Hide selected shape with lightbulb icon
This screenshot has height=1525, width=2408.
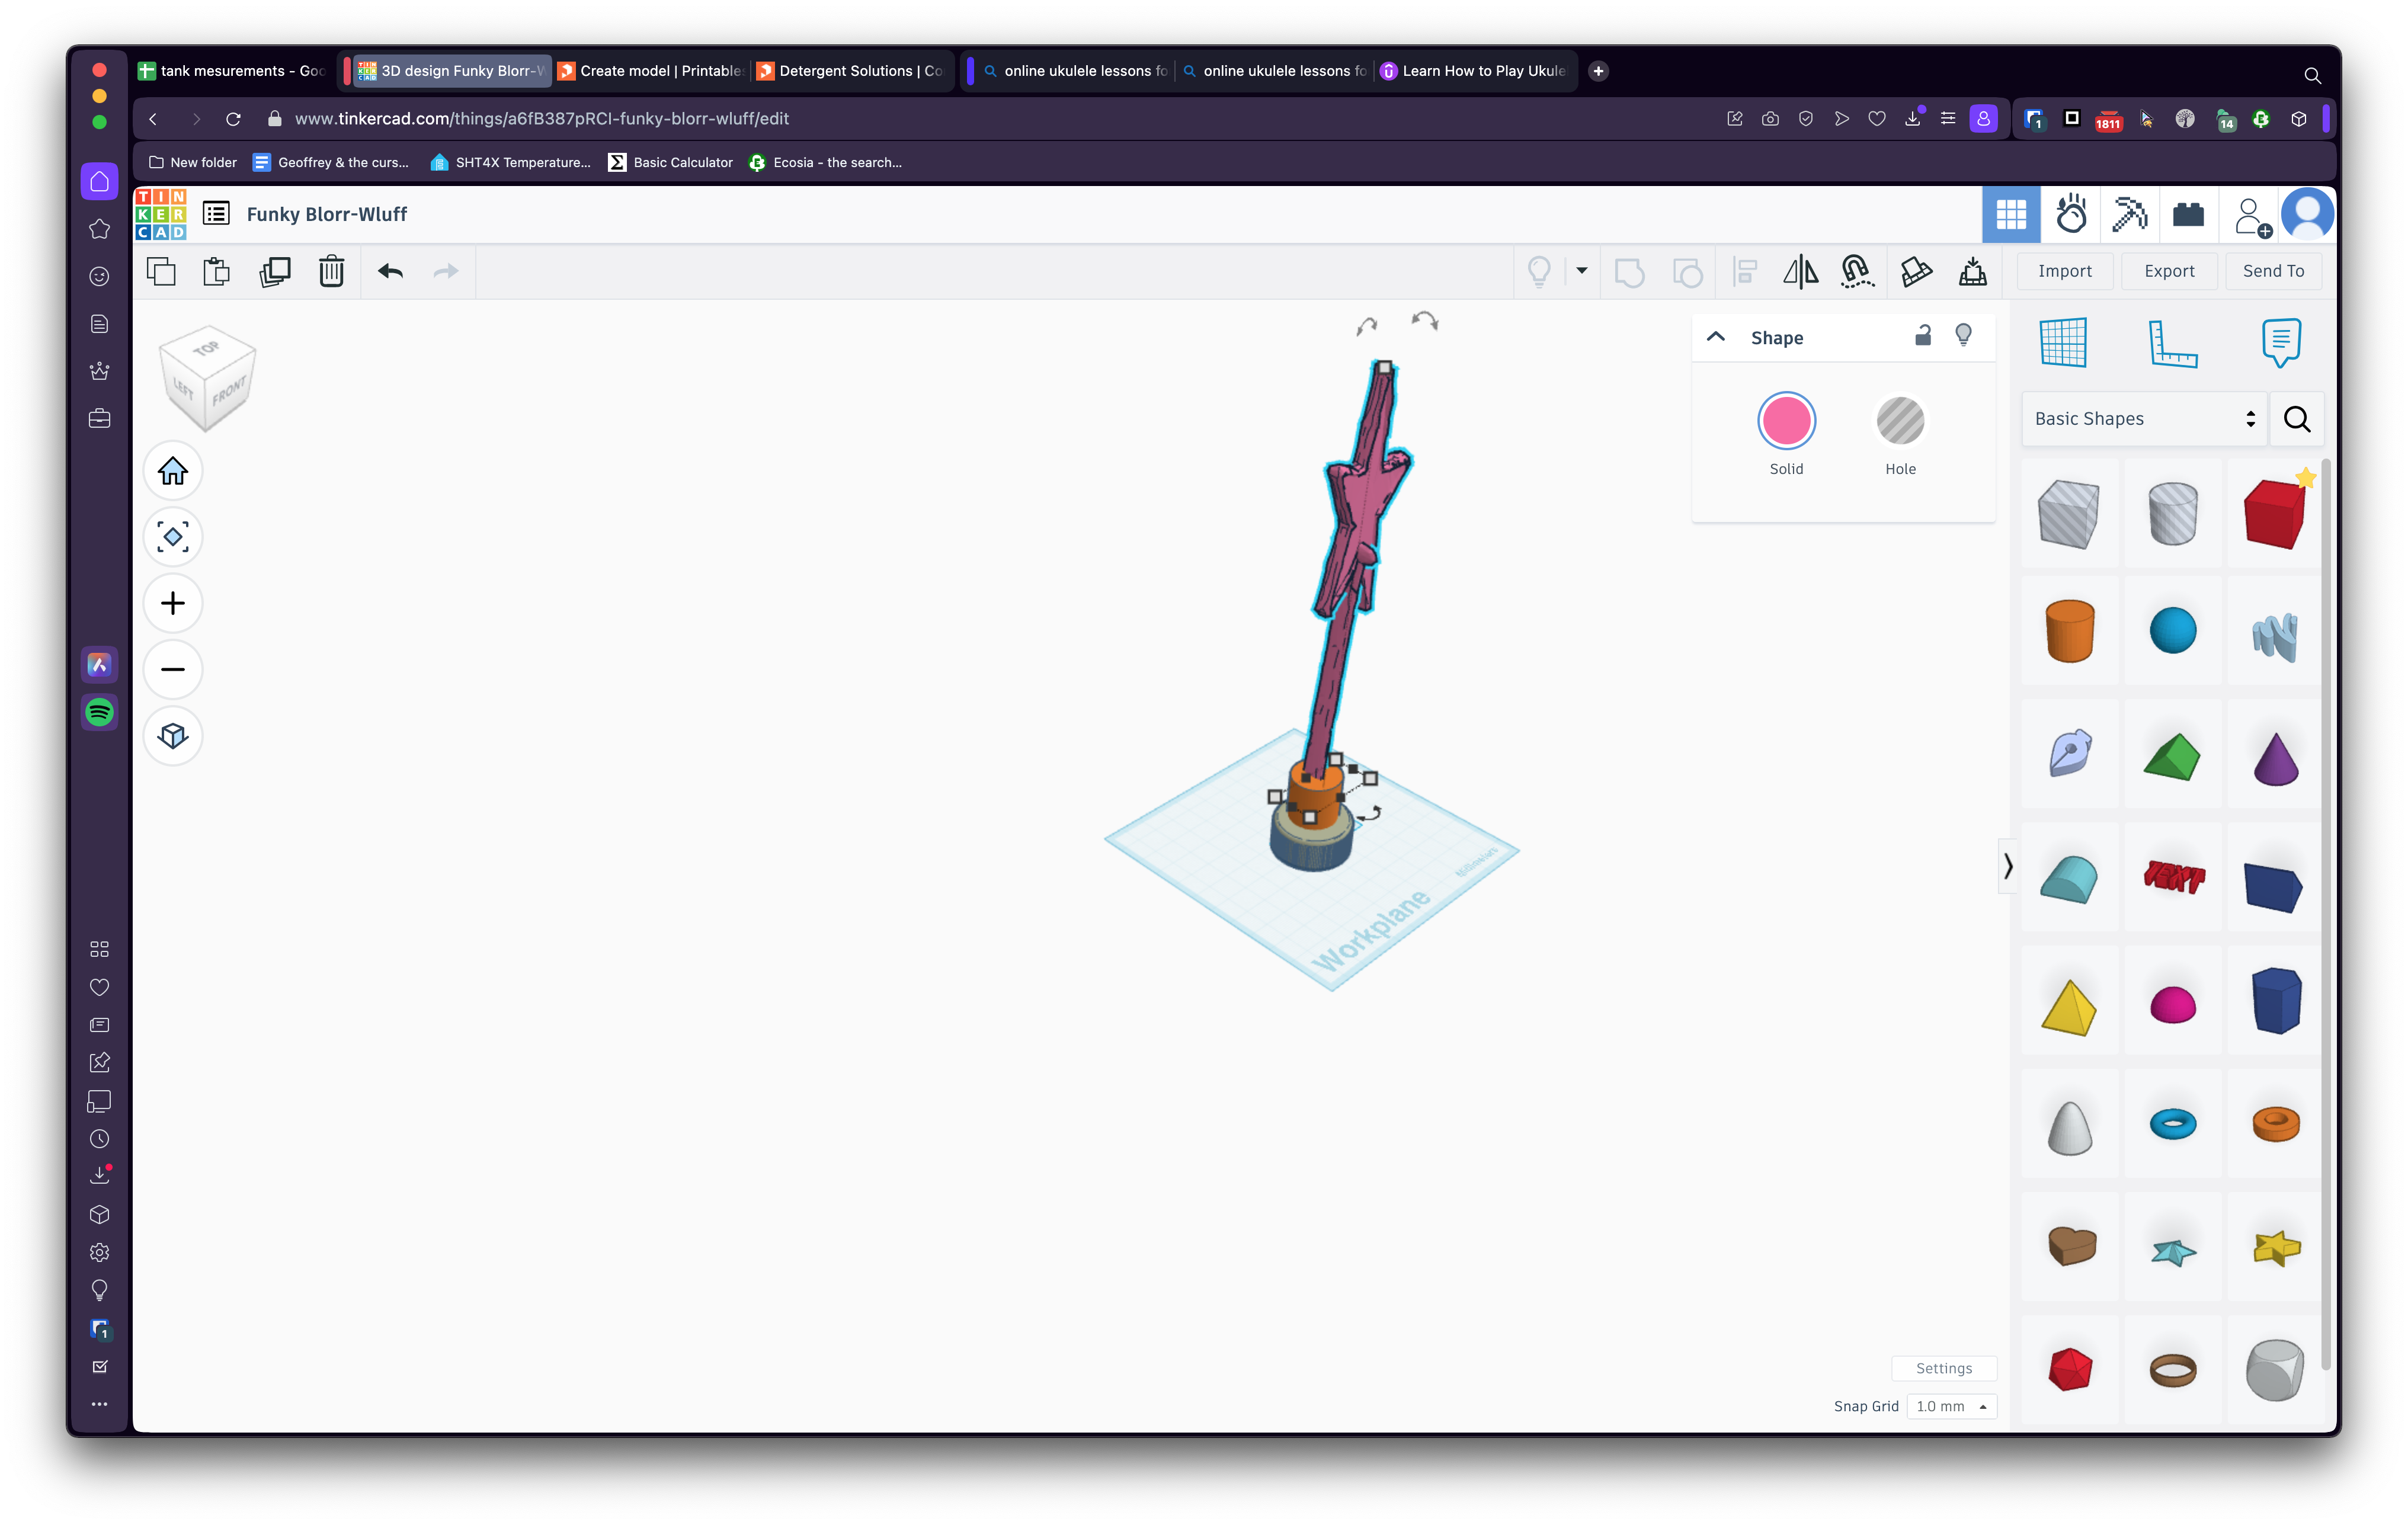1963,336
